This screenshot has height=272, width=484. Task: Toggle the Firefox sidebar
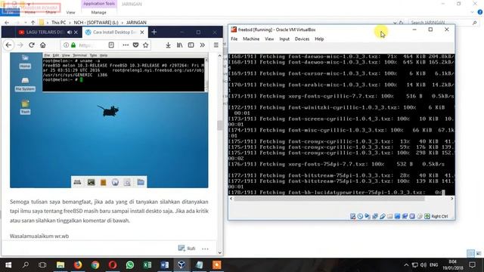[191, 45]
